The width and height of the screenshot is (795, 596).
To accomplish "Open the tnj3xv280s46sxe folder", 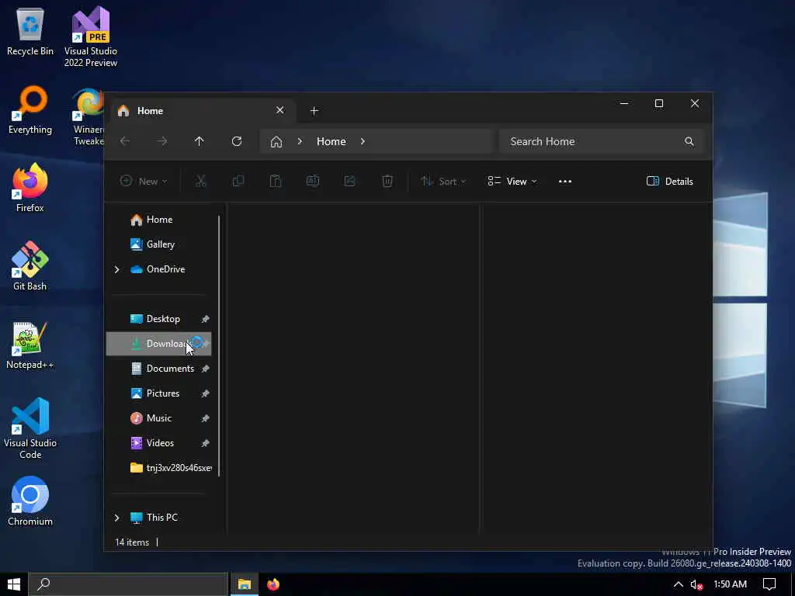I will point(158,468).
